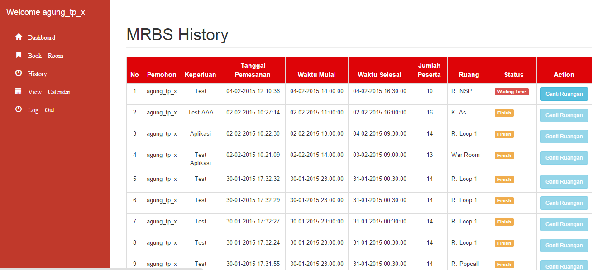Open View Calendar menu item

(x=49, y=92)
